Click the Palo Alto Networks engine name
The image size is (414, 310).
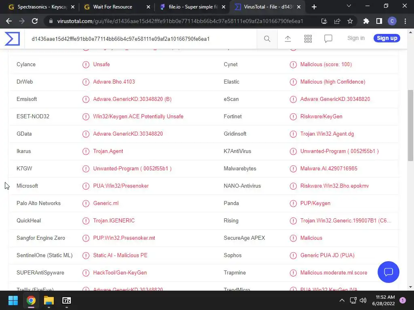(38, 203)
